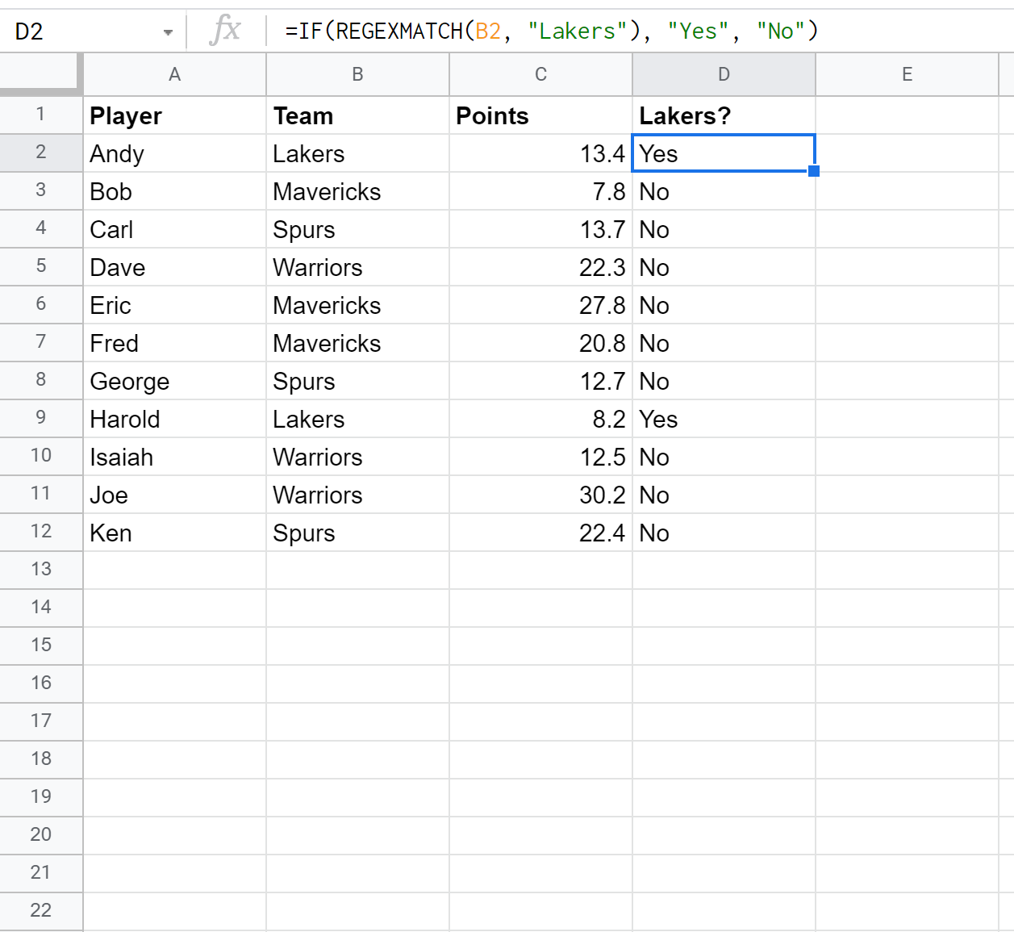Select the Team cell for Bob
This screenshot has height=932, width=1014.
coord(357,191)
